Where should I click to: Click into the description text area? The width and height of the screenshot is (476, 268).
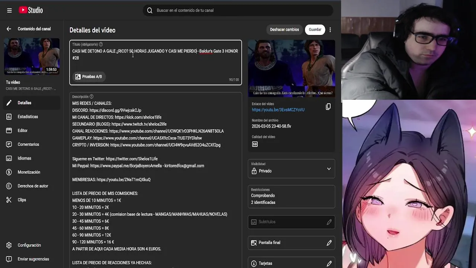coord(155,180)
